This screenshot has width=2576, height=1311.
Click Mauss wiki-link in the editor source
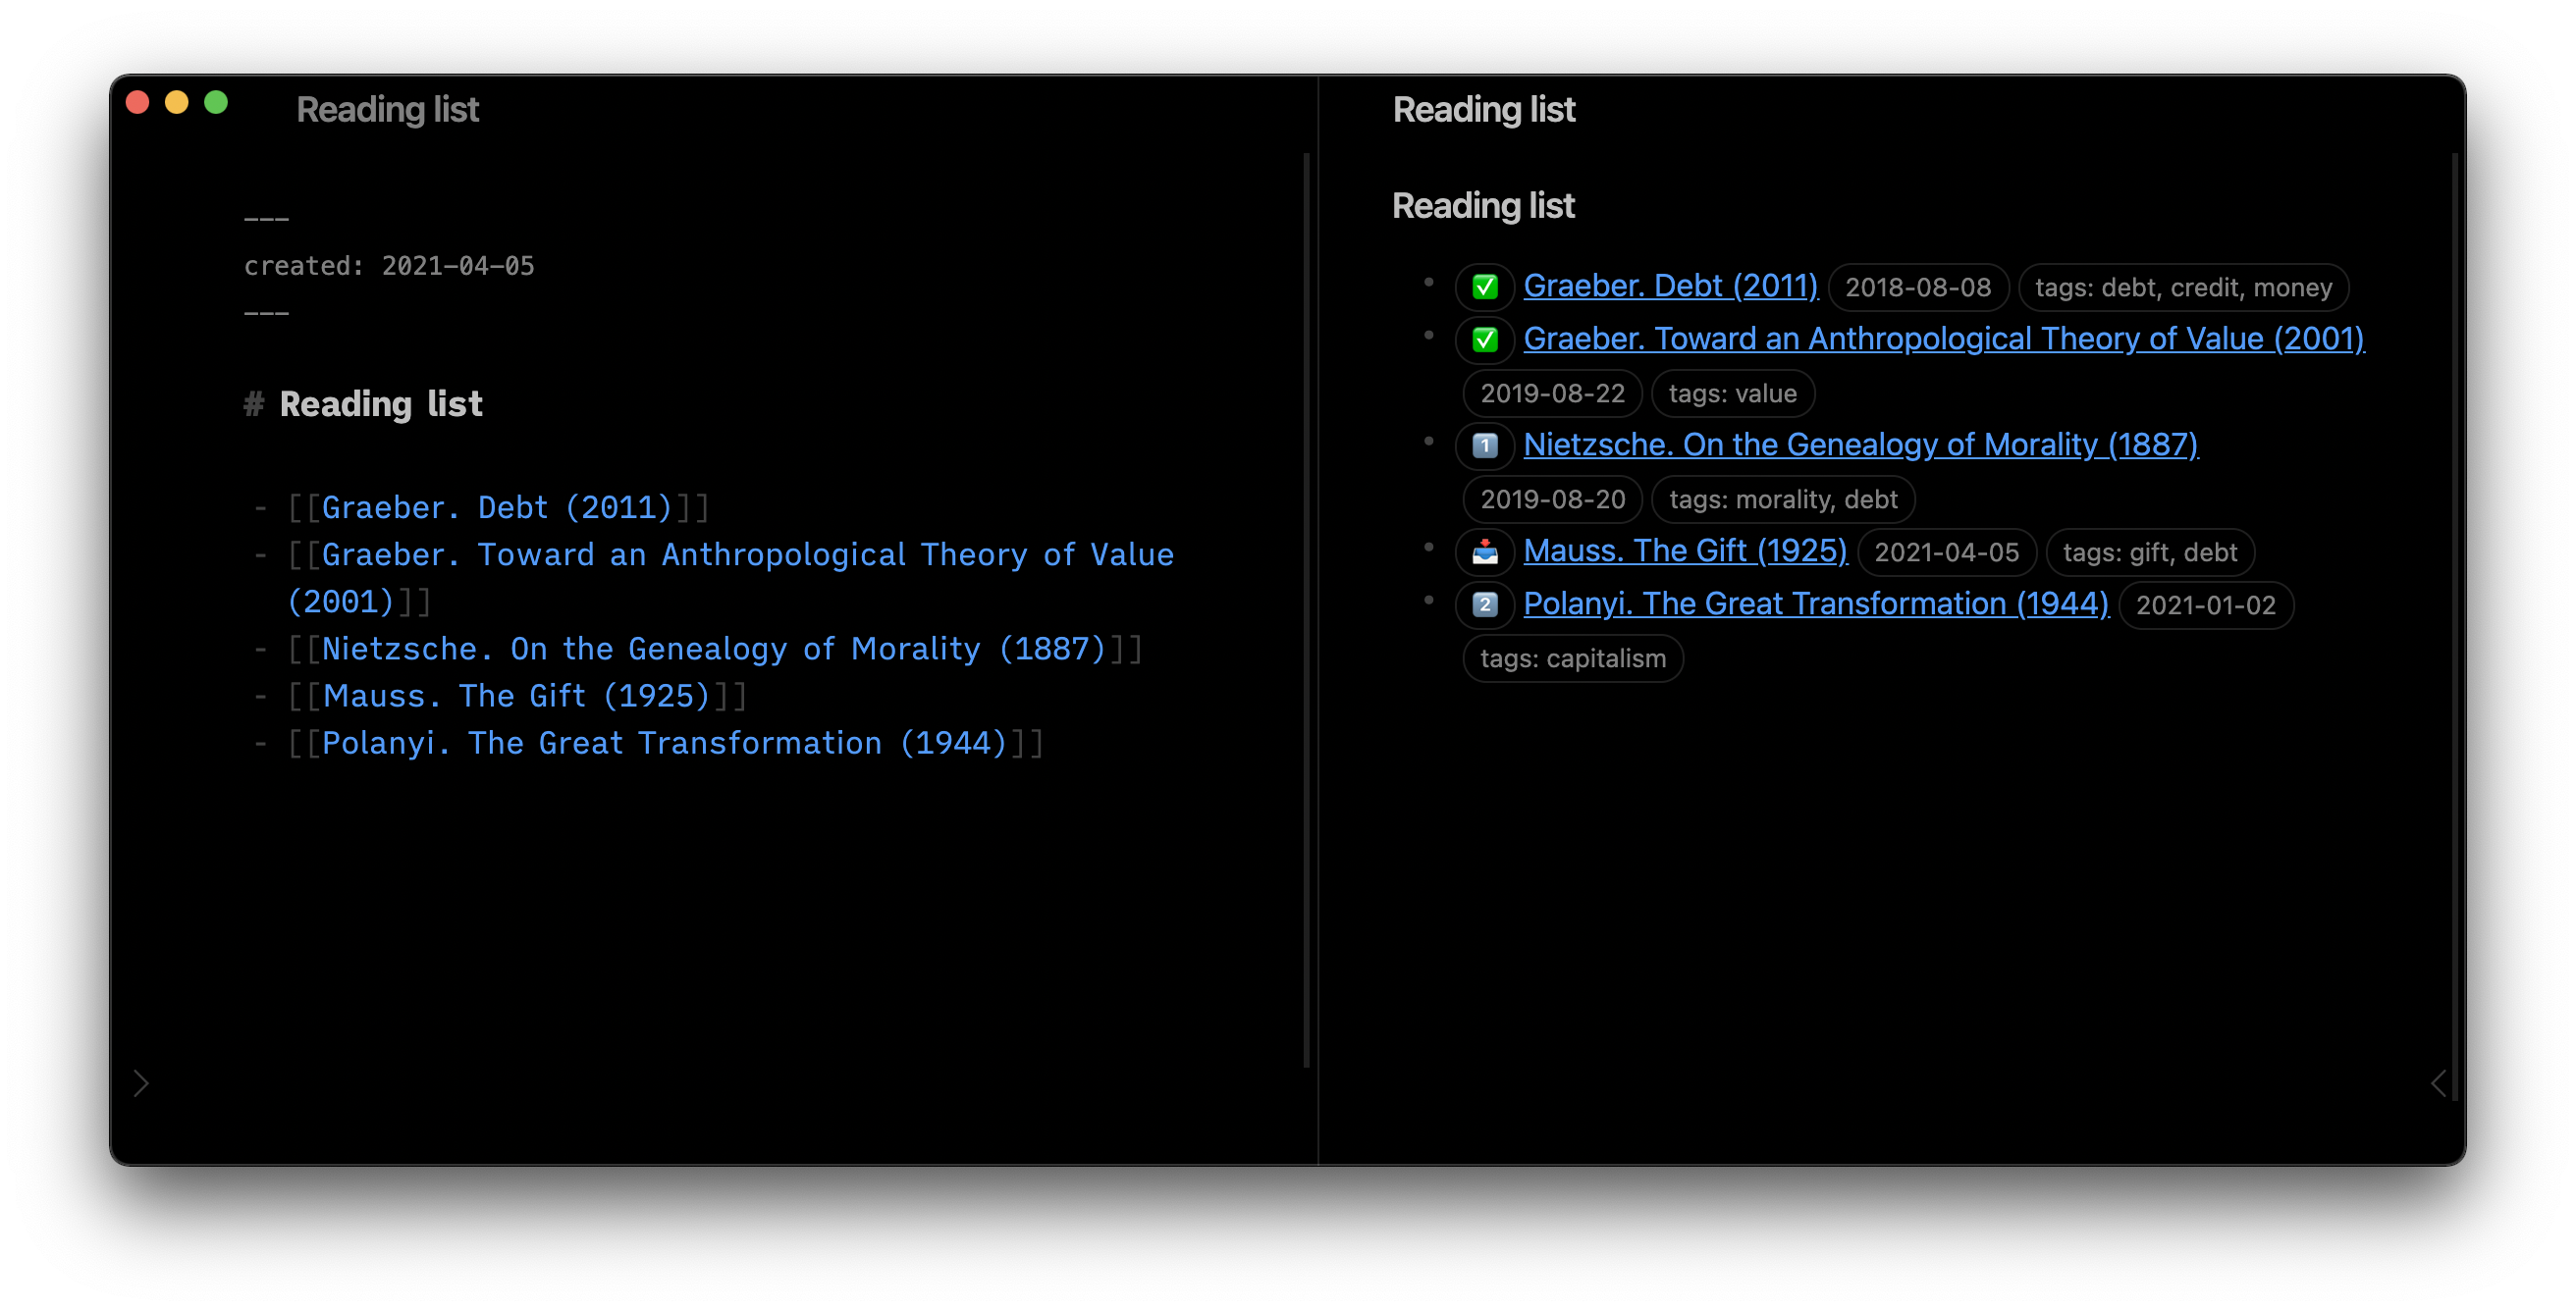516,696
